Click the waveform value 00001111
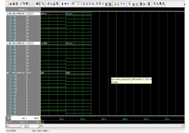Screen dimensions: 189x133 tap(44, 14)
